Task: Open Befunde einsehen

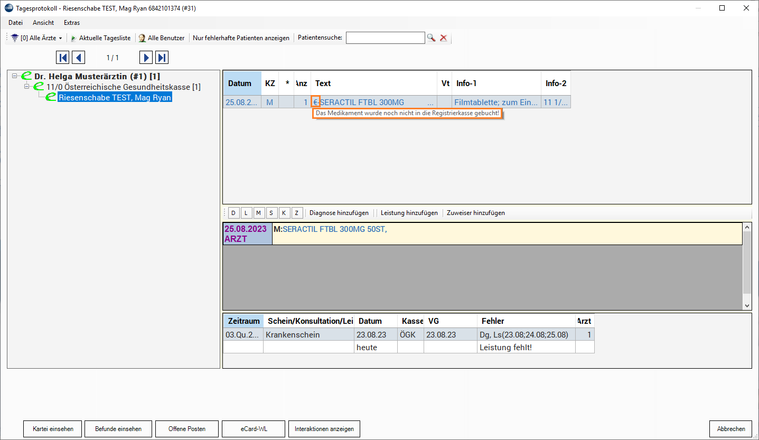Action: (118, 429)
